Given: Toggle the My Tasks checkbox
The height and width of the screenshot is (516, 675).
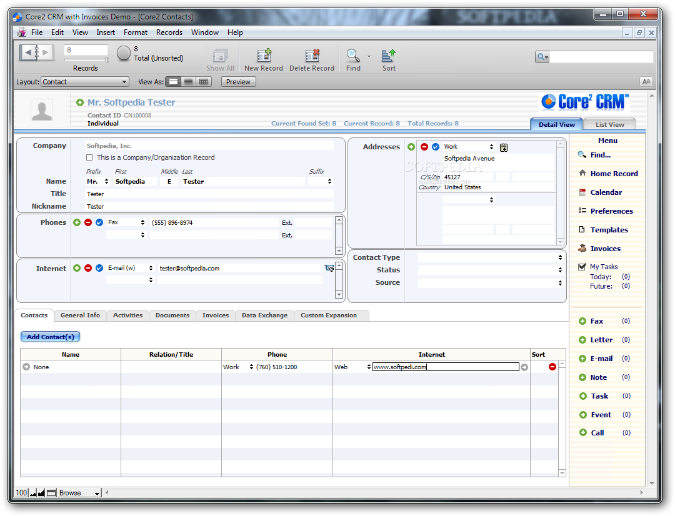Looking at the screenshot, I should point(582,266).
